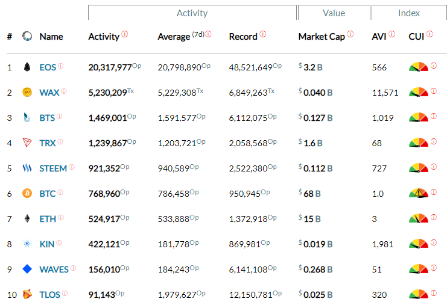This screenshot has width=447, height=308.
Task: Select the Index group tab
Action: point(409,13)
